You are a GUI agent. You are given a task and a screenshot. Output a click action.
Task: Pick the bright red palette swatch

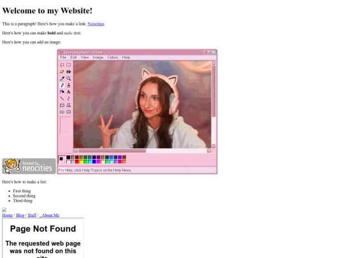(77, 162)
